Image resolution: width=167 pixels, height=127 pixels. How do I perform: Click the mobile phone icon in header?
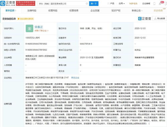click(154, 4)
